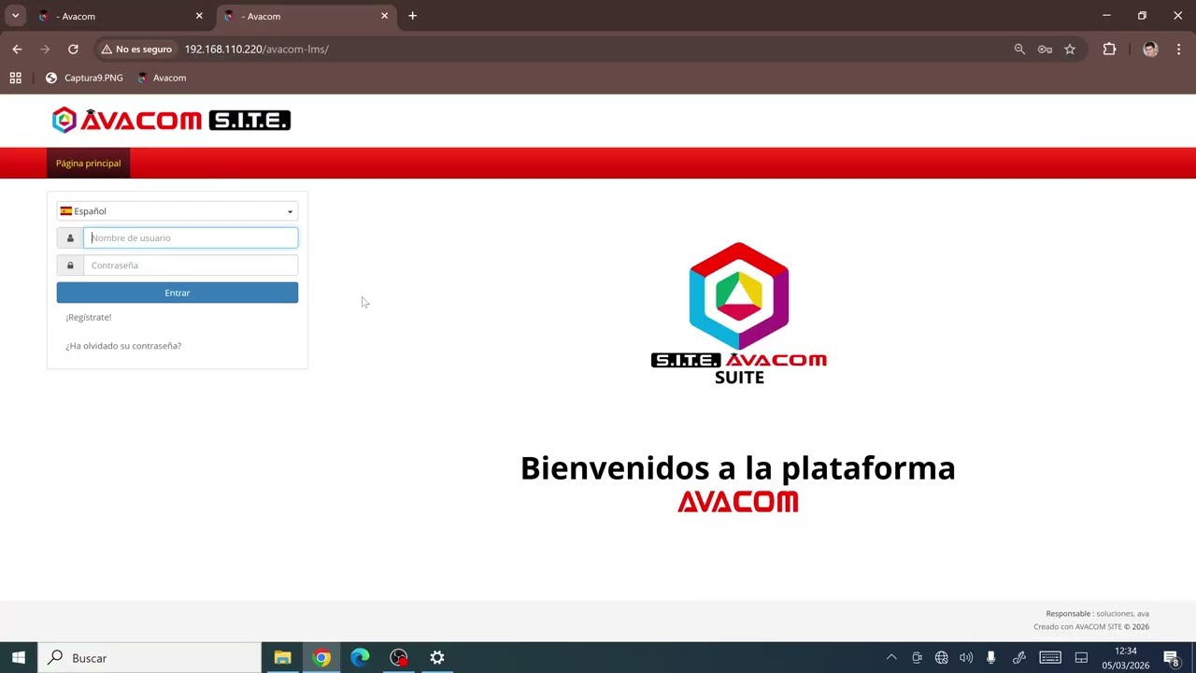Open the Página principal tab
1196x673 pixels.
(88, 164)
